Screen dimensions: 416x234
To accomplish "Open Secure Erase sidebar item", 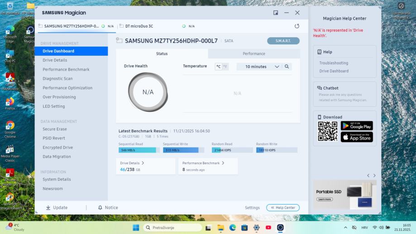I will (55, 129).
